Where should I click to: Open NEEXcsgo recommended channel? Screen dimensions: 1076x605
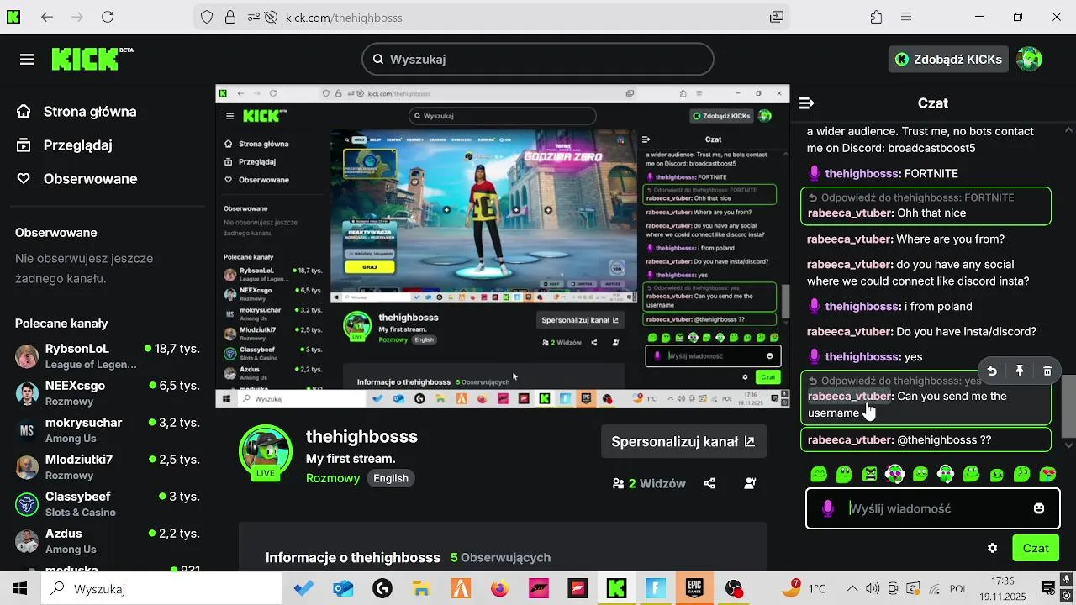(108, 392)
